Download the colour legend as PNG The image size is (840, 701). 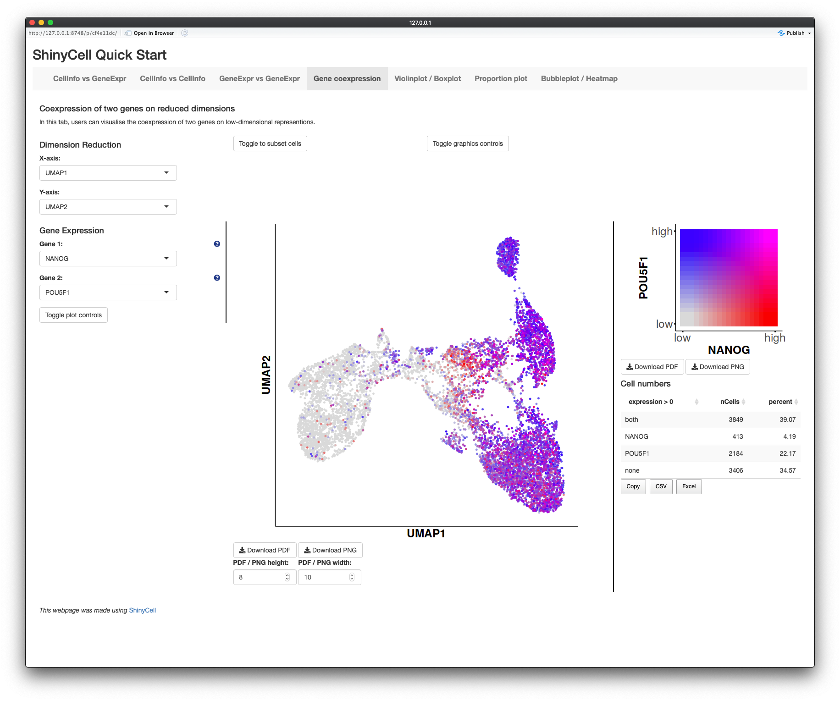[718, 367]
